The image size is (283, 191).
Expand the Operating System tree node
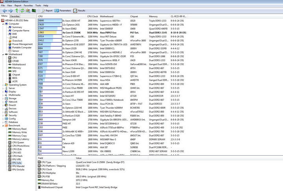[3, 85]
